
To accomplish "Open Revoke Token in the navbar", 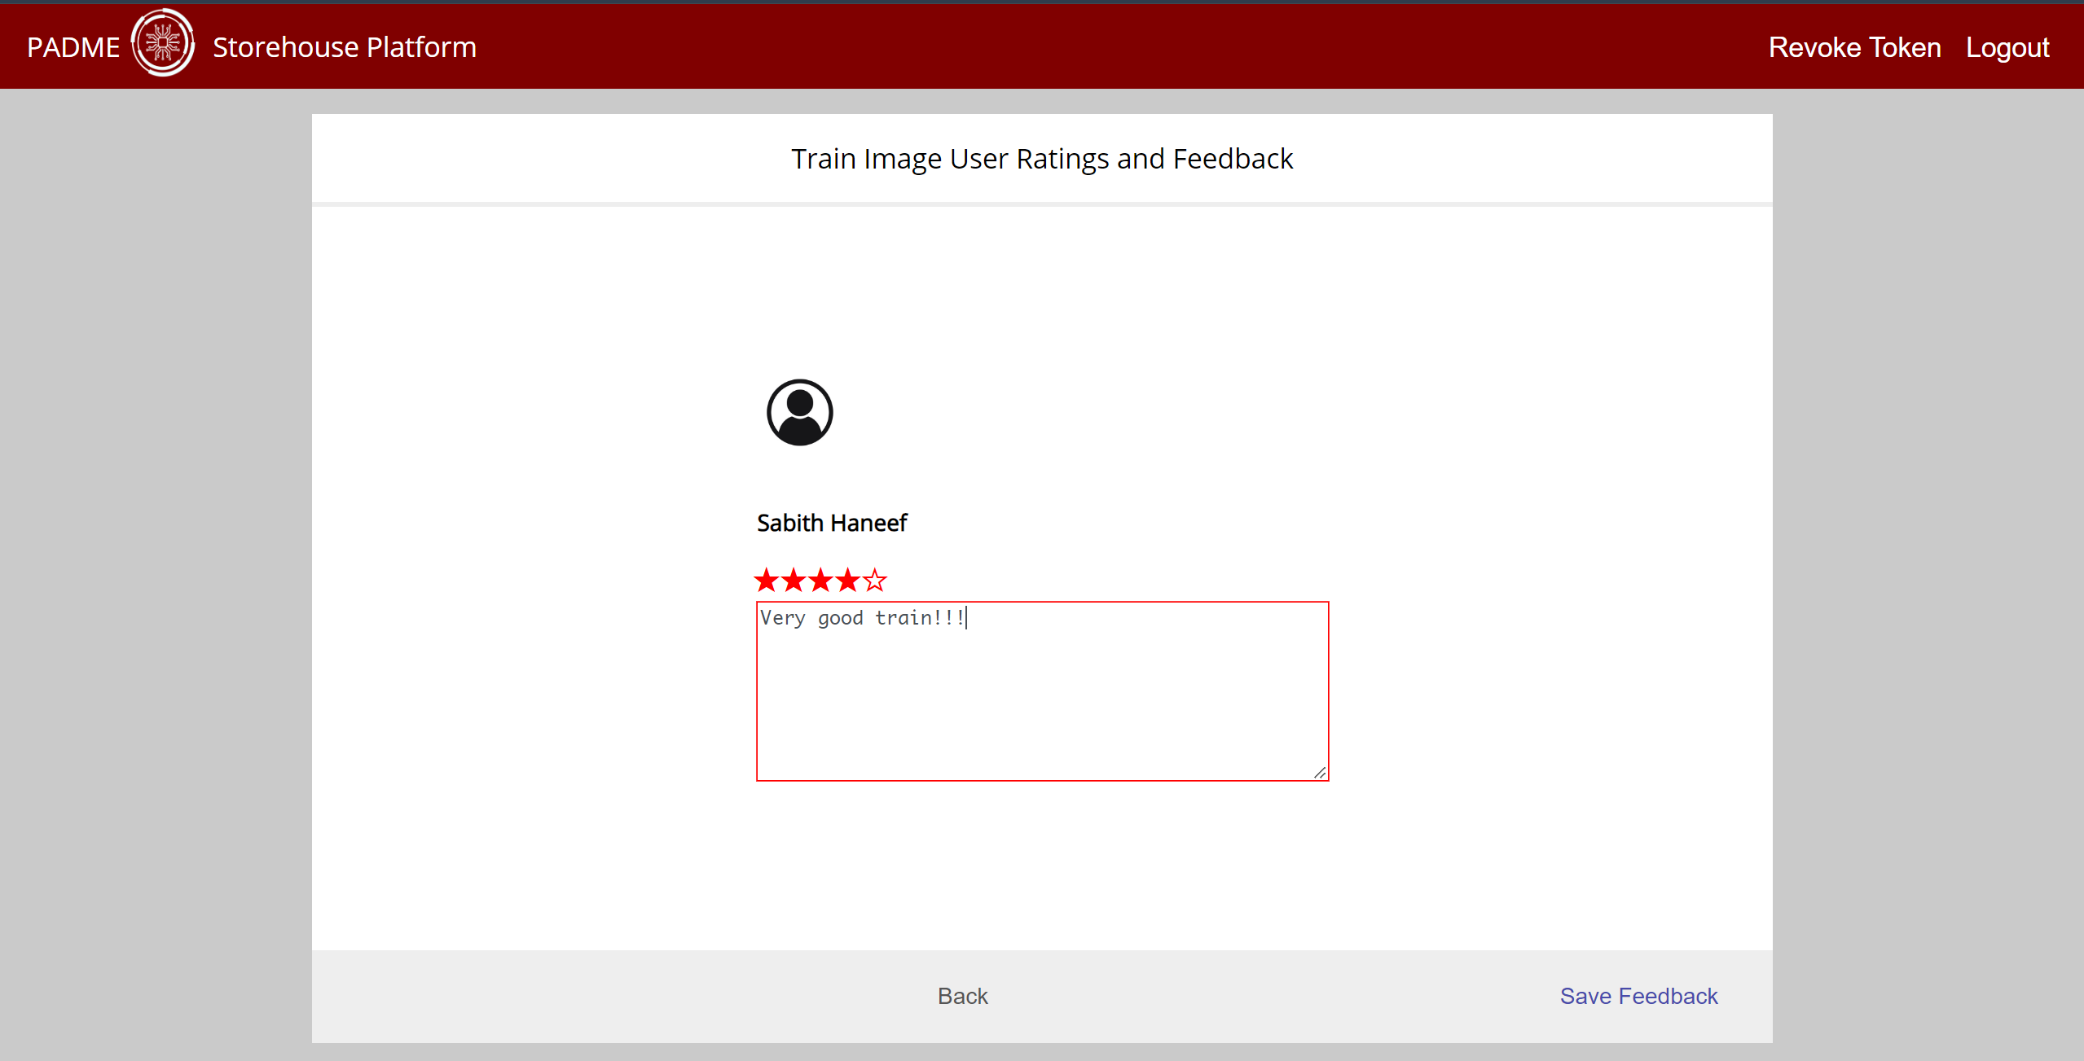I will pyautogui.click(x=1854, y=47).
